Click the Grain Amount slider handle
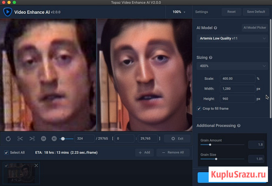The height and width of the screenshot is (186, 272). pos(210,145)
